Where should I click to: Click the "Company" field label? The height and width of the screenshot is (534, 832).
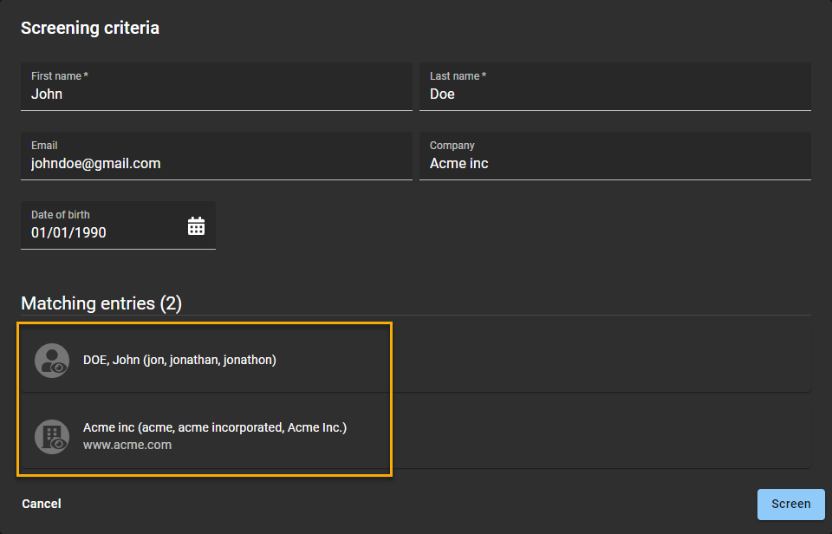(x=452, y=146)
